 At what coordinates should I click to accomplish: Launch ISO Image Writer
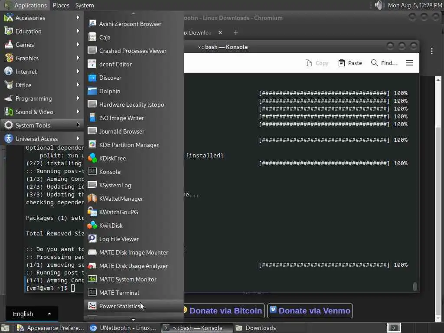click(x=134, y=118)
